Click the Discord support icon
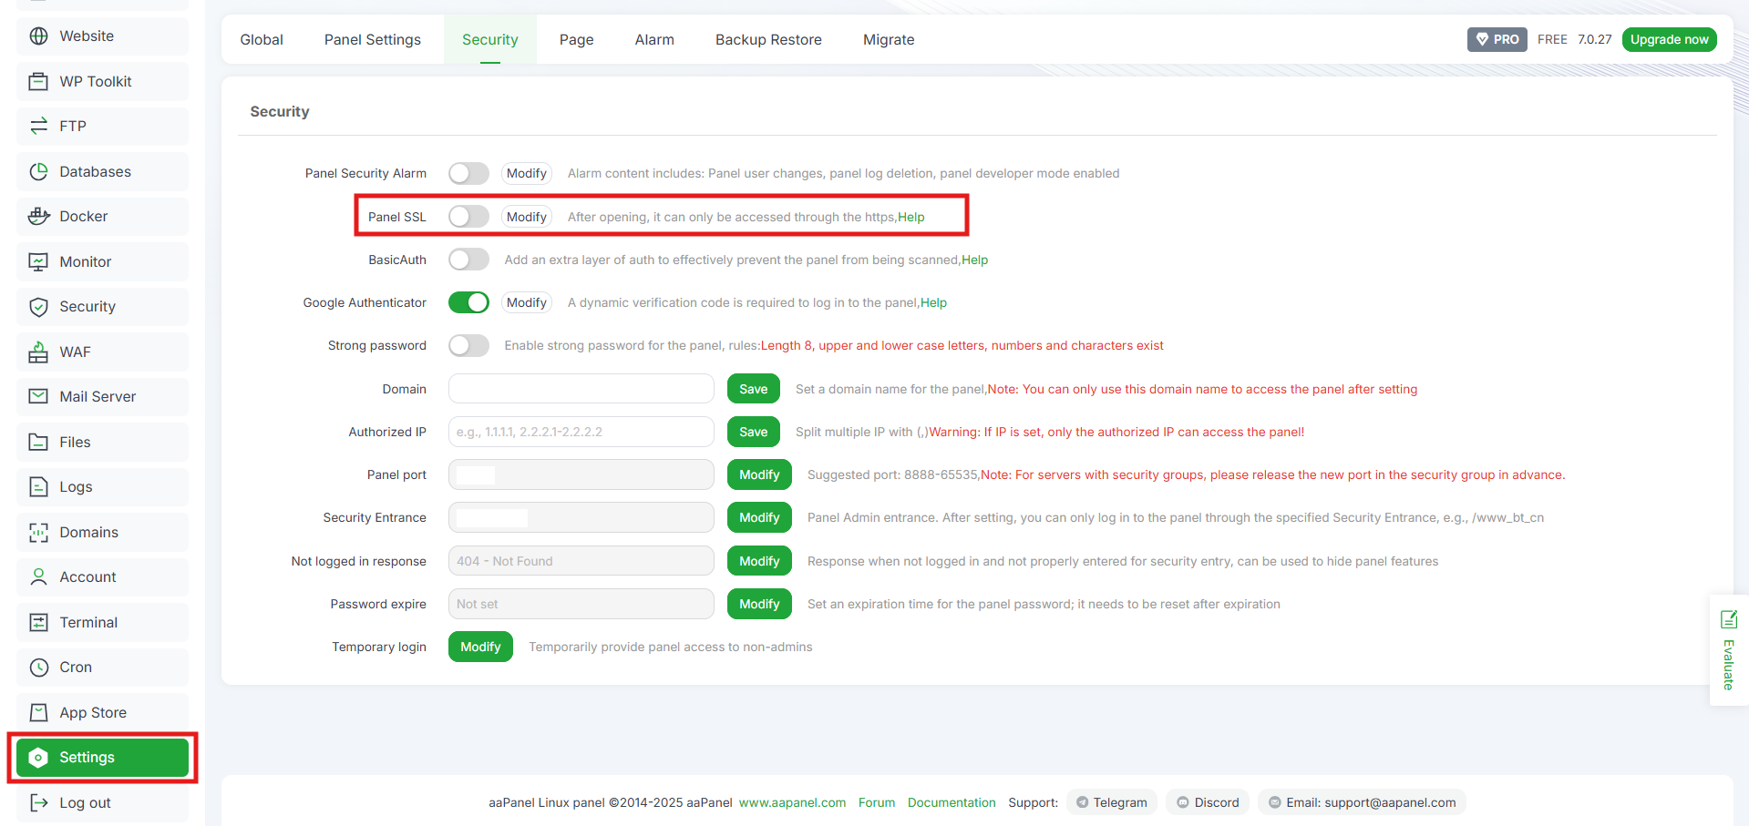The height and width of the screenshot is (826, 1749). click(x=1183, y=802)
